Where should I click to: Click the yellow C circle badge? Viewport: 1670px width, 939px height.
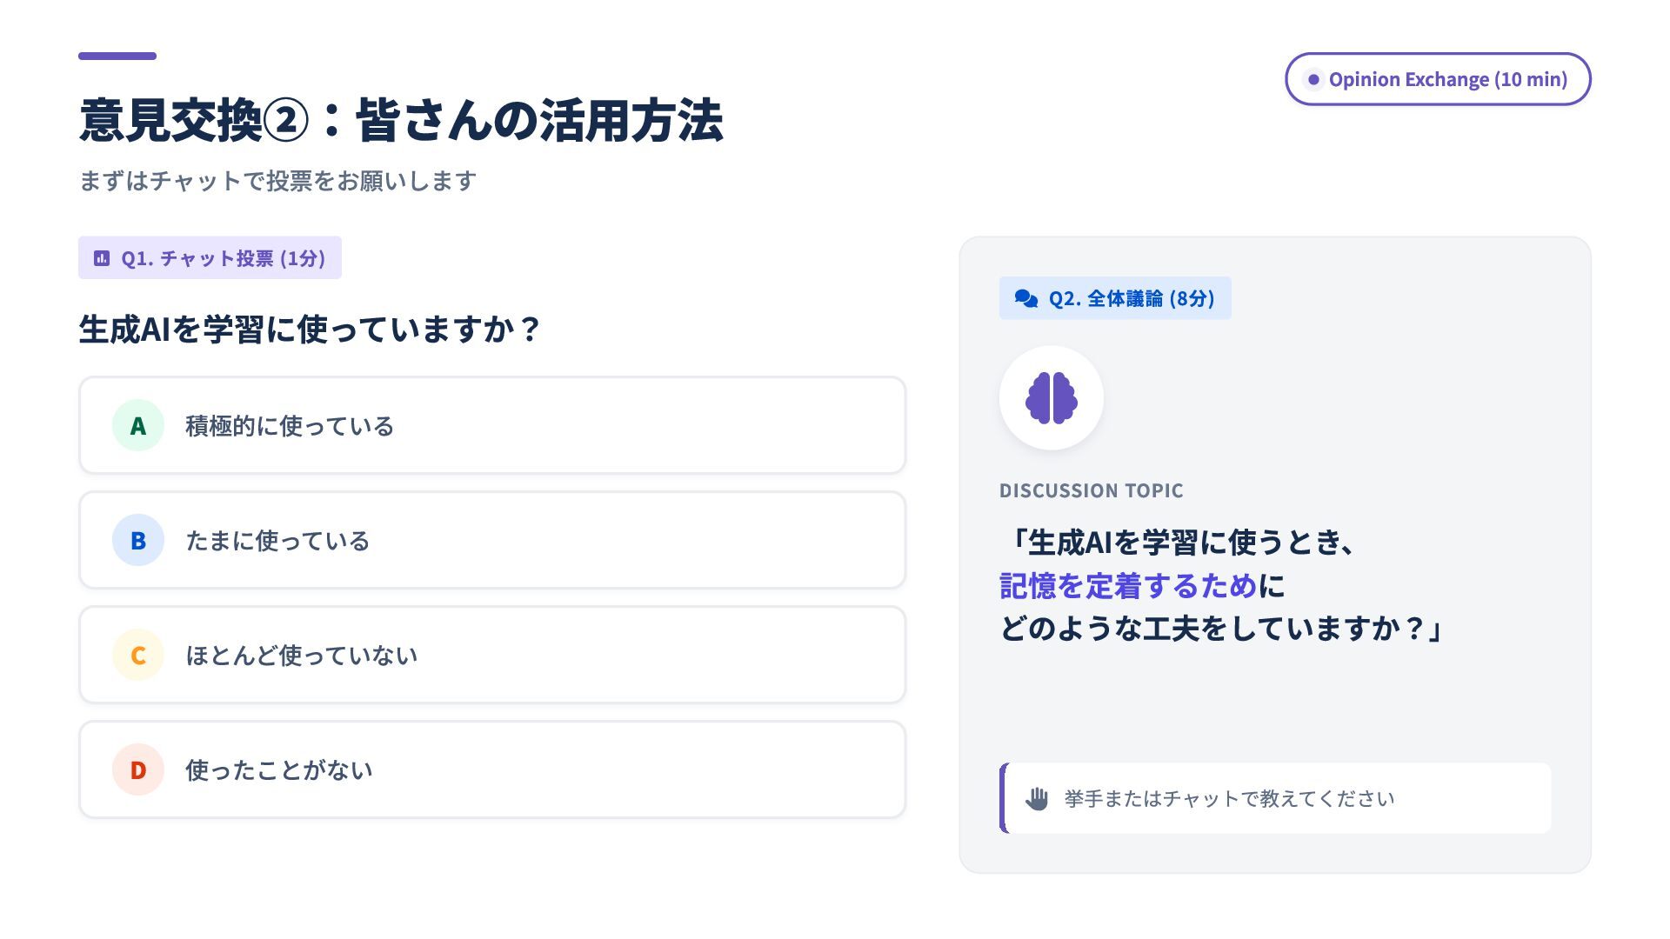pyautogui.click(x=138, y=656)
